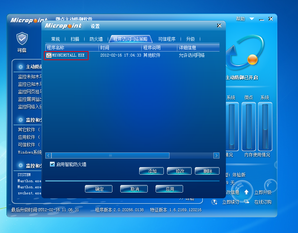Open the 防火墙 tab
Screen dimensions: 298x233
pyautogui.click(x=96, y=39)
